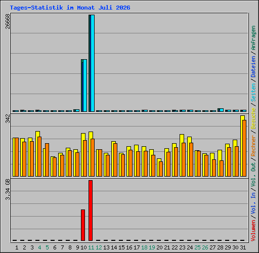Click the 342 axis label
259x253 pixels.
point(8,118)
